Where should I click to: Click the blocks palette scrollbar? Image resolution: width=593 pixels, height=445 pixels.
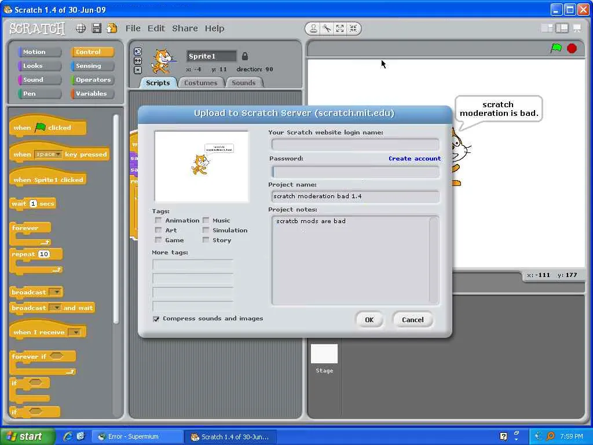(x=116, y=220)
